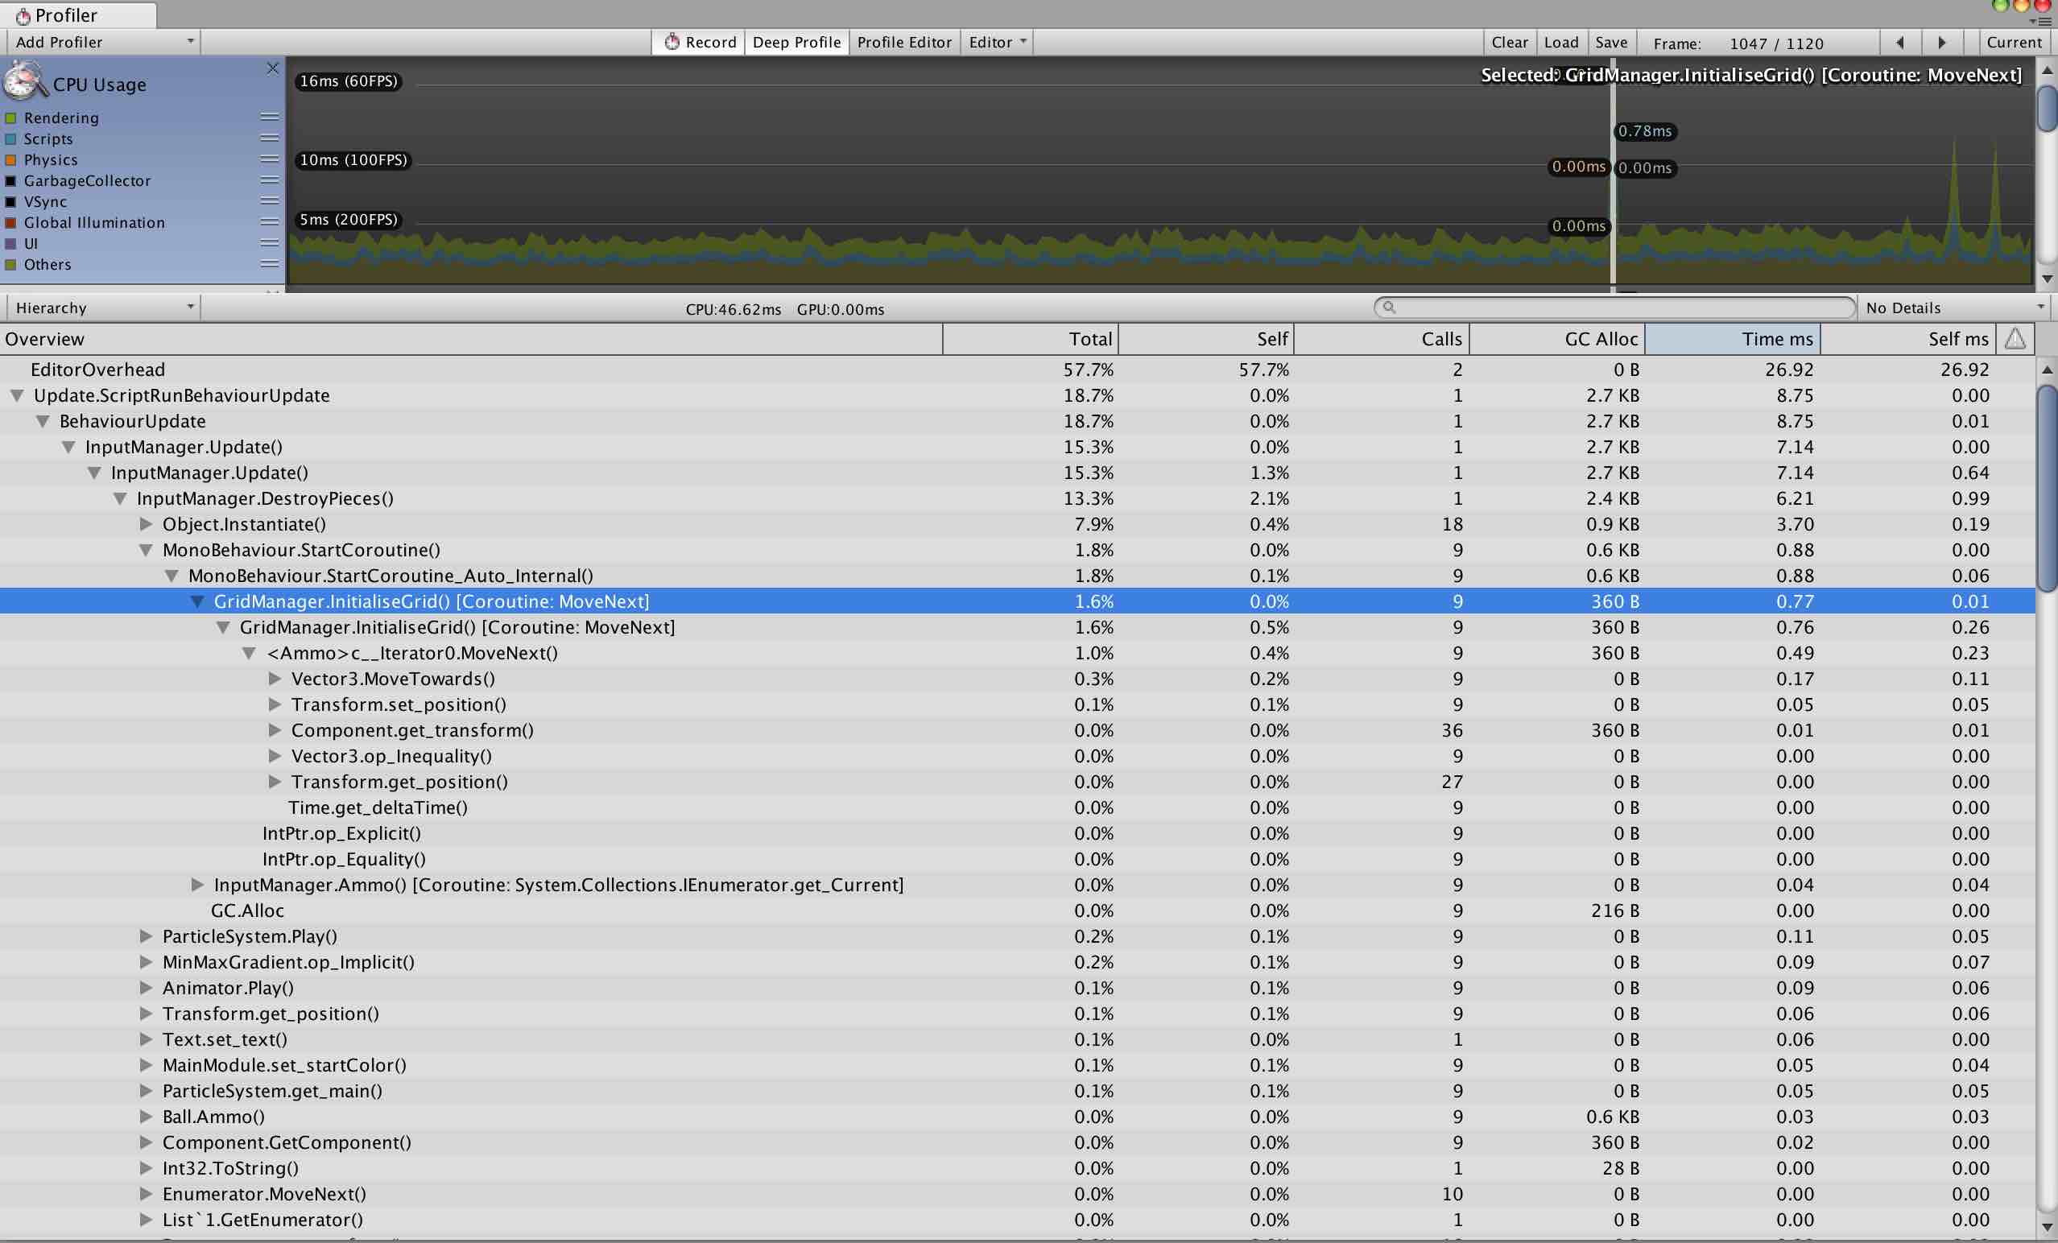Load a saved profile

pyautogui.click(x=1560, y=42)
